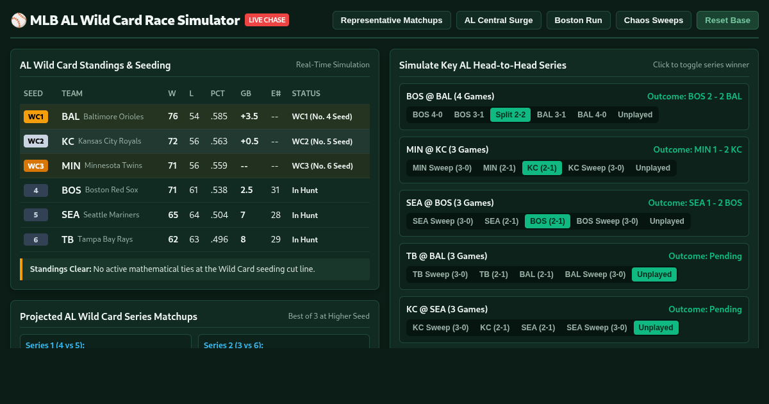The height and width of the screenshot is (404, 769).
Task: Select SEA Sweep (3-0) in SEA @ BOS
Action: [443, 221]
